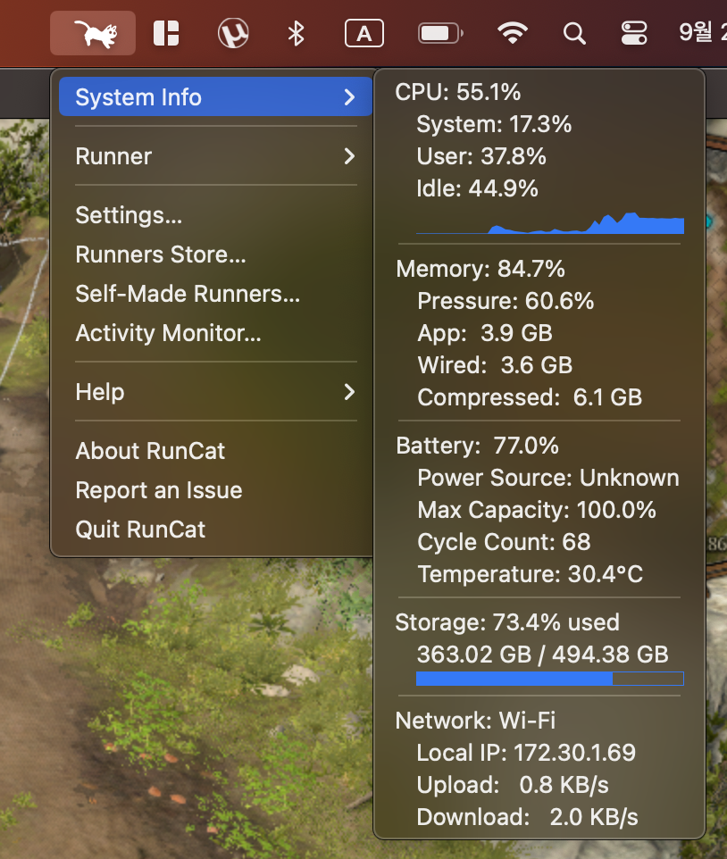
Task: Open the µTorrent menu bar icon
Action: [232, 33]
